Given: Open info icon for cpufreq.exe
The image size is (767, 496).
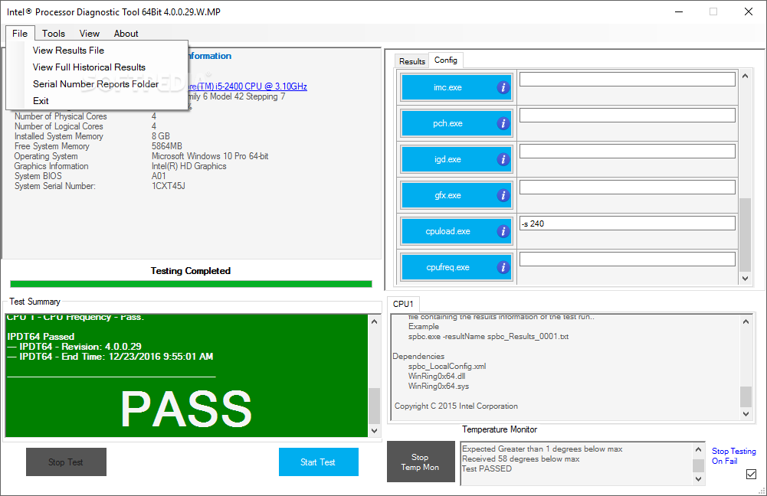Looking at the screenshot, I should click(503, 267).
